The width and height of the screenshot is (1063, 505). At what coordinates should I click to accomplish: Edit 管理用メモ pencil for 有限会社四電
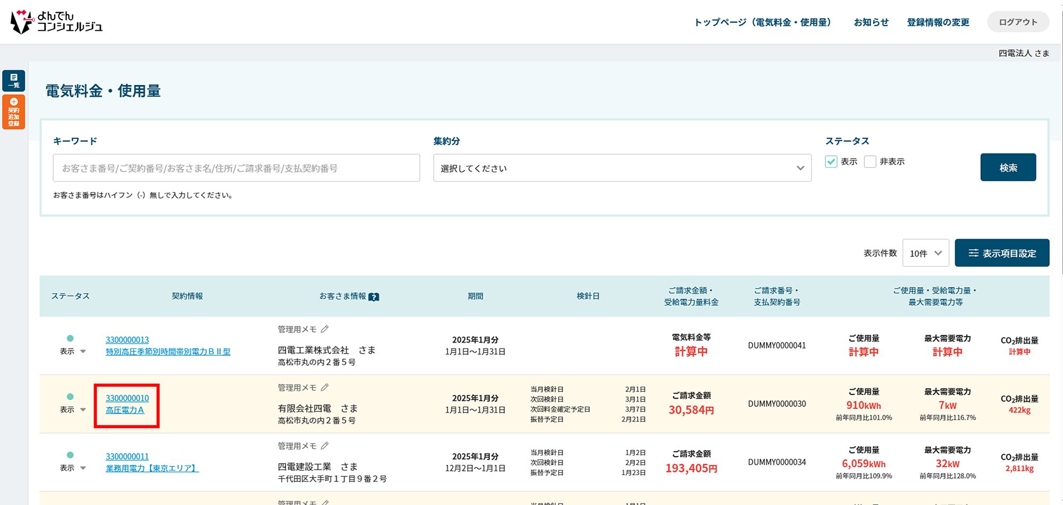325,388
